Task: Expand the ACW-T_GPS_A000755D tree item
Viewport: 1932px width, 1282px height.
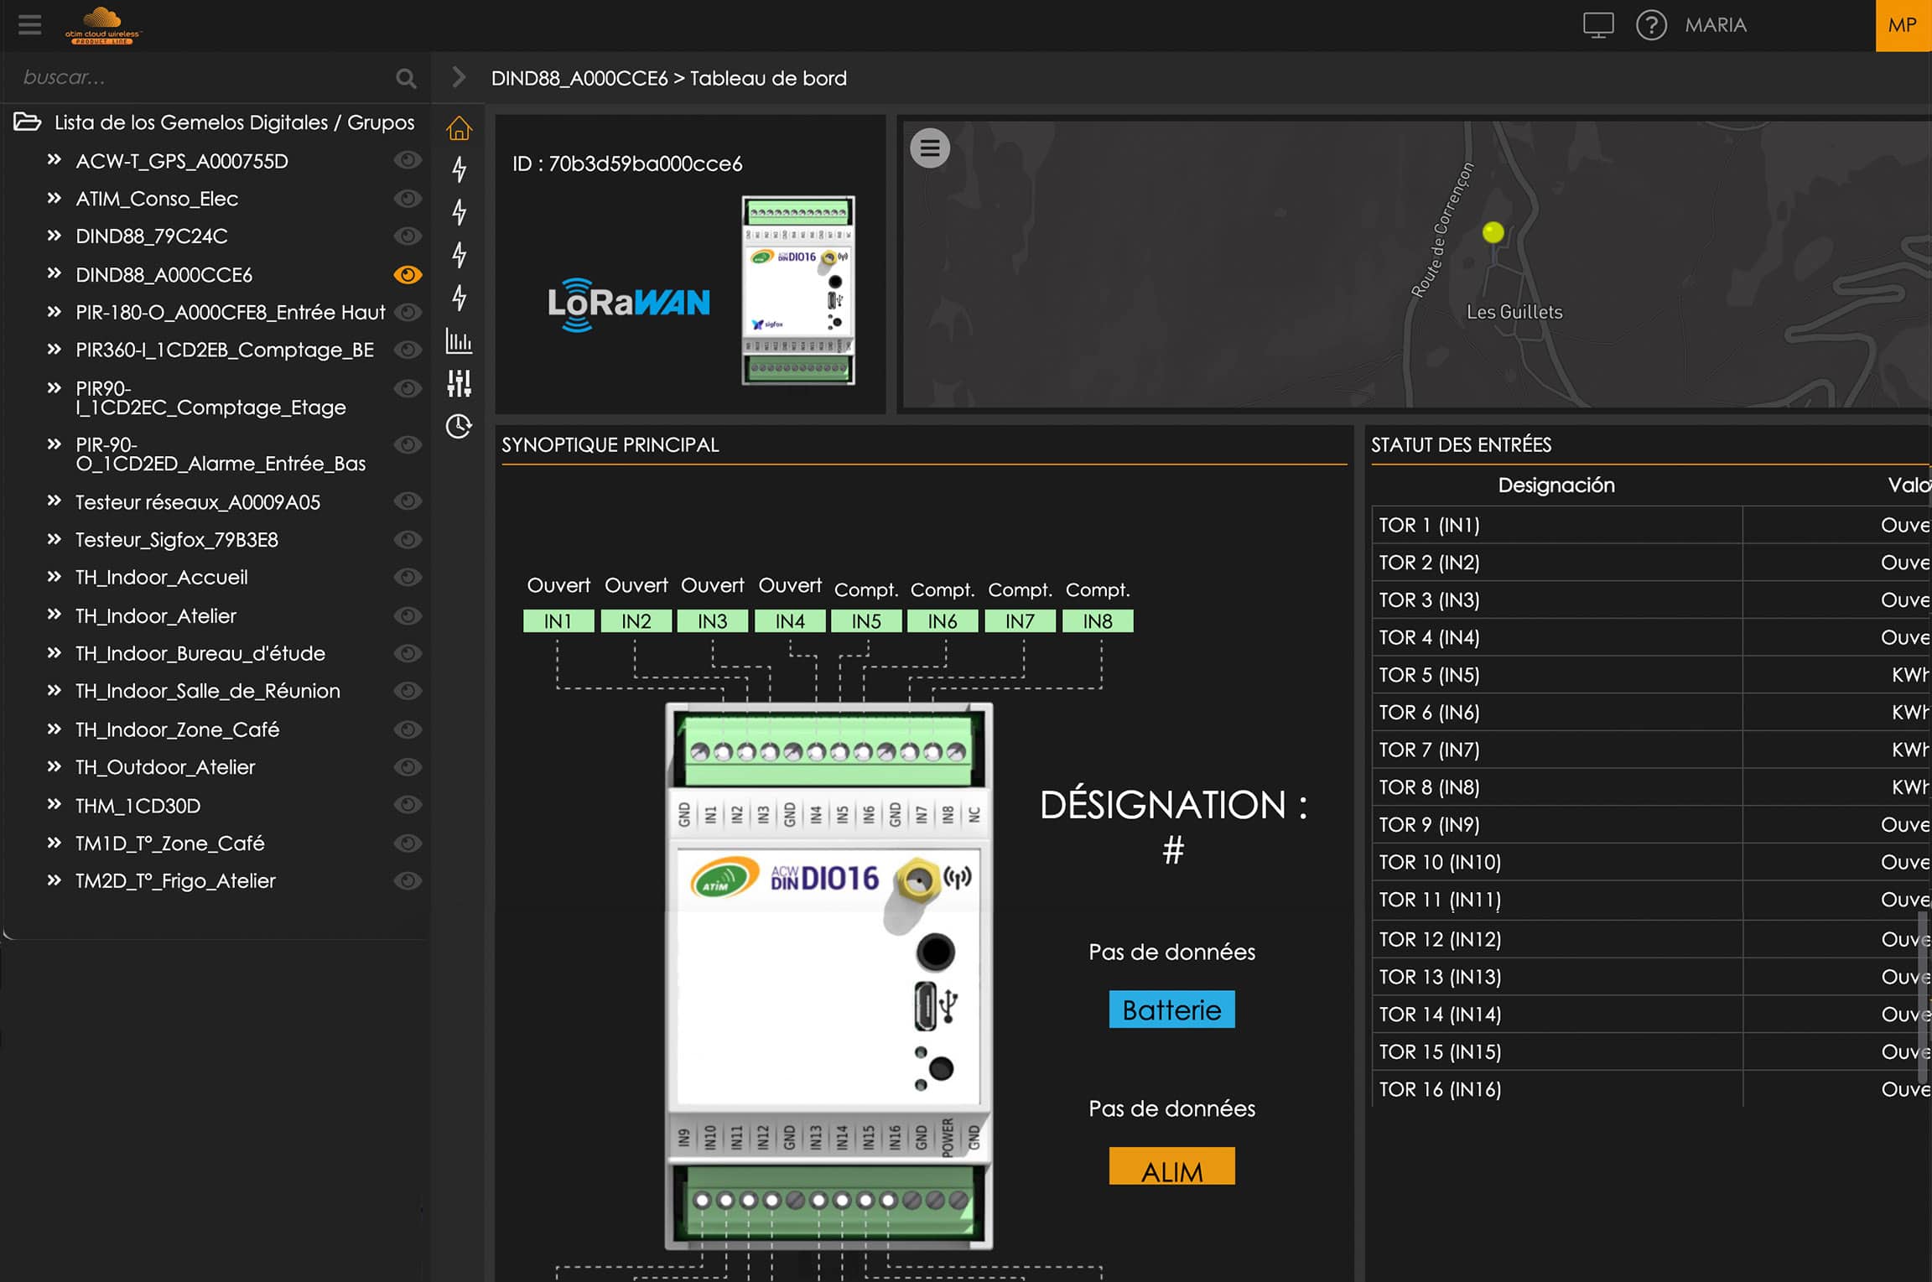Action: click(x=55, y=160)
